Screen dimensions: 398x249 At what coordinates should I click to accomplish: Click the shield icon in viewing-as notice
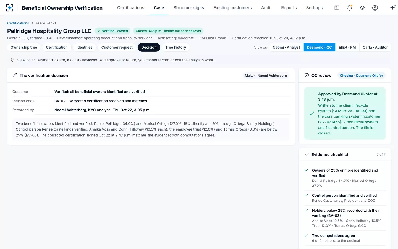tap(13, 60)
